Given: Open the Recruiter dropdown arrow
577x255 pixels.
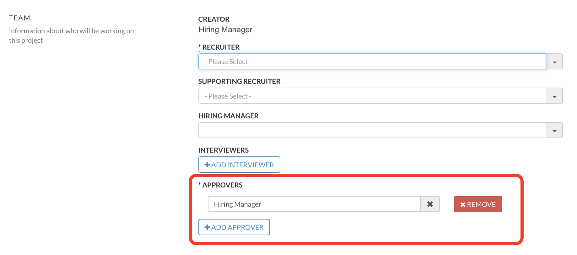Looking at the screenshot, I should click(554, 62).
